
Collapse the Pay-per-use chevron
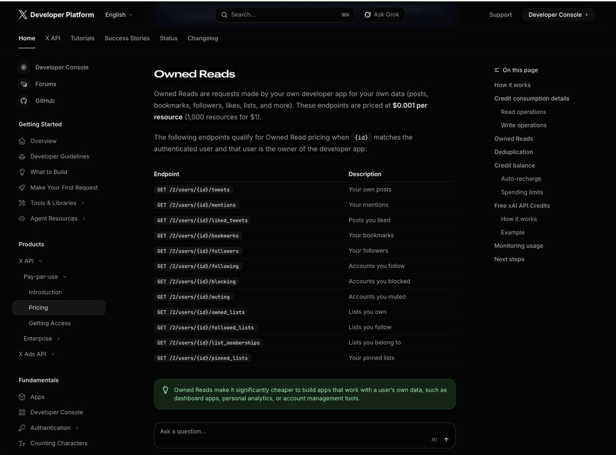click(x=65, y=277)
